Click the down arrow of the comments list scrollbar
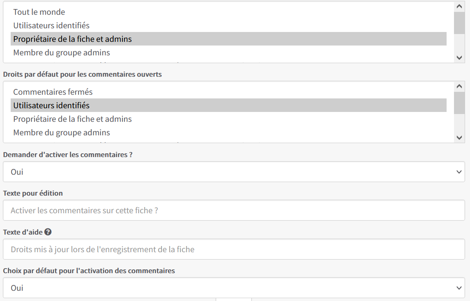Viewport: 470px width, 301px height. pyautogui.click(x=459, y=138)
